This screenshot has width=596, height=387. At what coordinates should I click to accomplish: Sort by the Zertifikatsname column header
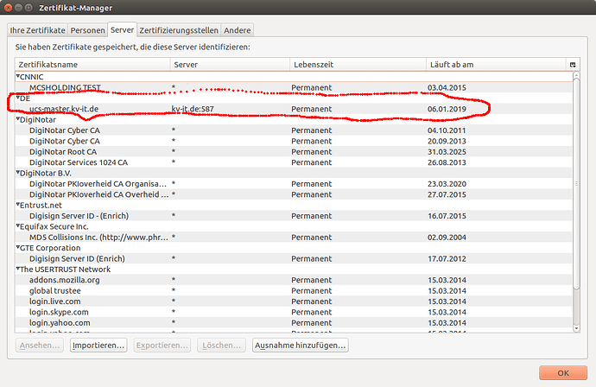[x=91, y=65]
